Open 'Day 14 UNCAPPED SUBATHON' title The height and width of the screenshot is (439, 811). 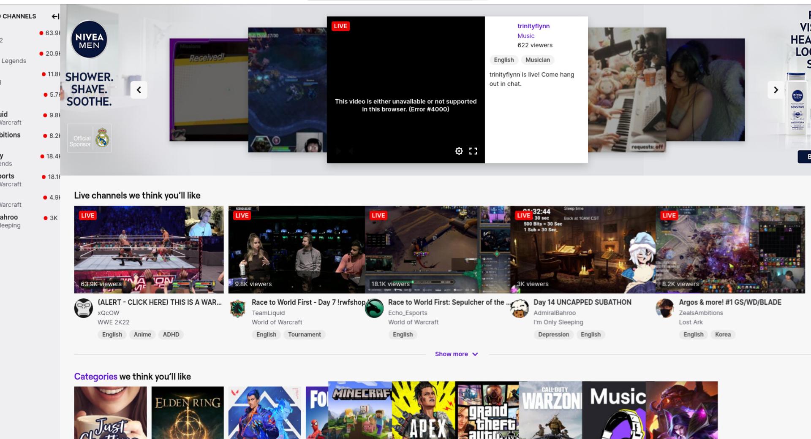[x=582, y=302]
